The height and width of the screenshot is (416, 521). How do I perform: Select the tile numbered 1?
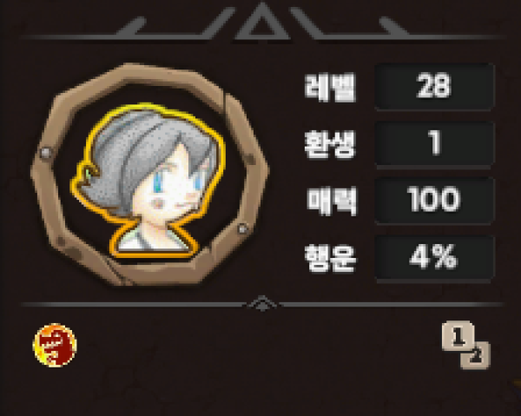point(458,335)
